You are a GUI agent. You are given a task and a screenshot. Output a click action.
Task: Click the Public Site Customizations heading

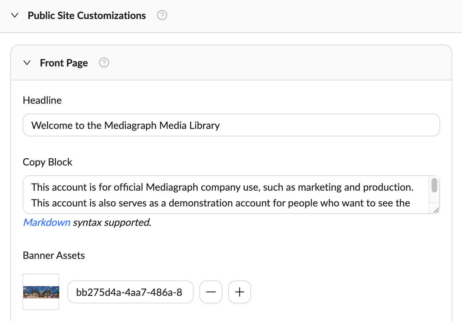coord(87,16)
